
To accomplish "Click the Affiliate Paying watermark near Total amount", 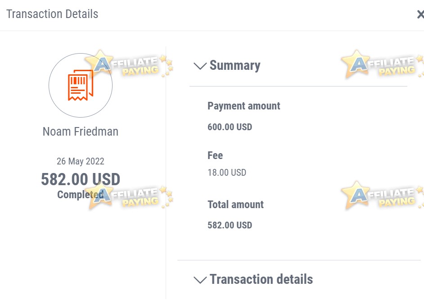I will pyautogui.click(x=382, y=196).
